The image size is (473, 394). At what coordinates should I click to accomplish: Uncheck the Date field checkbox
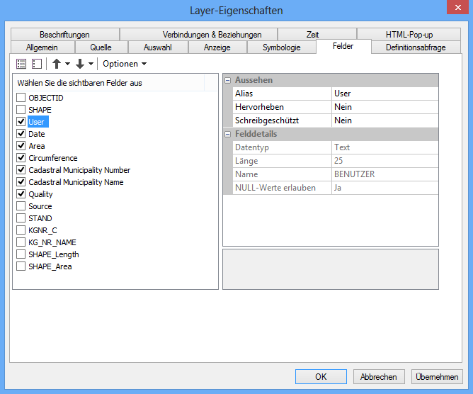[21, 134]
